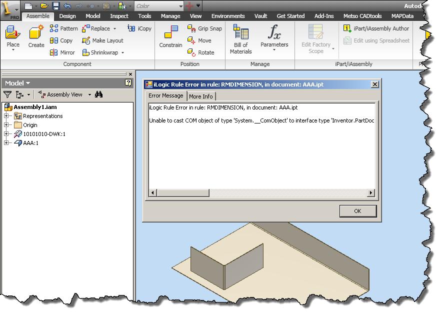The height and width of the screenshot is (316, 443).
Task: Launch iPart/iAssembly Author
Action: pyautogui.click(x=380, y=28)
